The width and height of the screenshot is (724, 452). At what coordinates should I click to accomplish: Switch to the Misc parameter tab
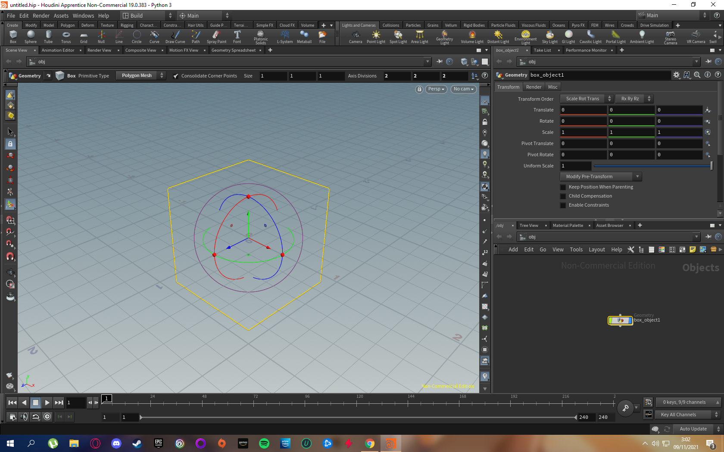click(552, 87)
